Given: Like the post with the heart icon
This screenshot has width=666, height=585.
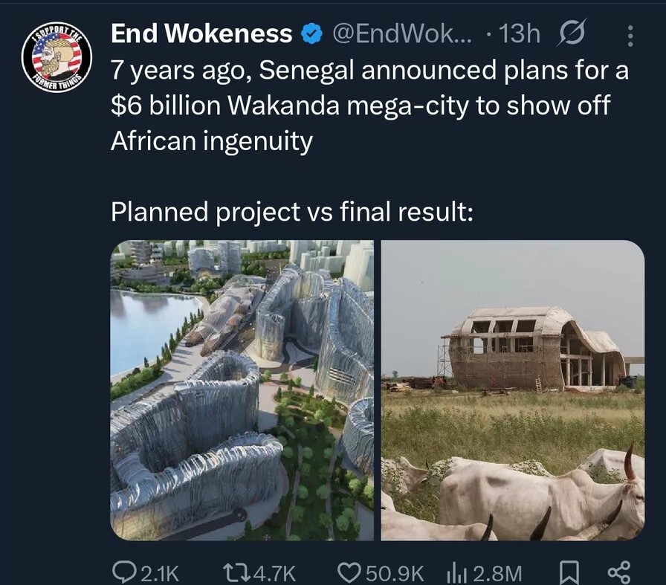Looking at the screenshot, I should (349, 572).
